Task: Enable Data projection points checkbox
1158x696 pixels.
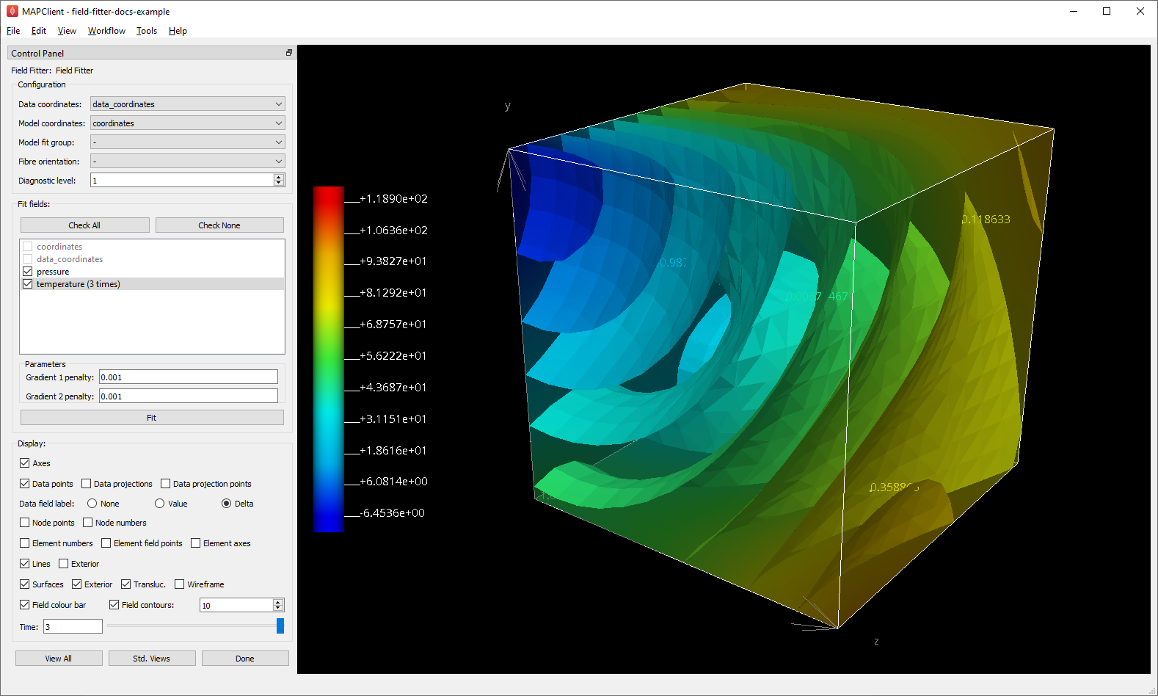Action: point(166,484)
